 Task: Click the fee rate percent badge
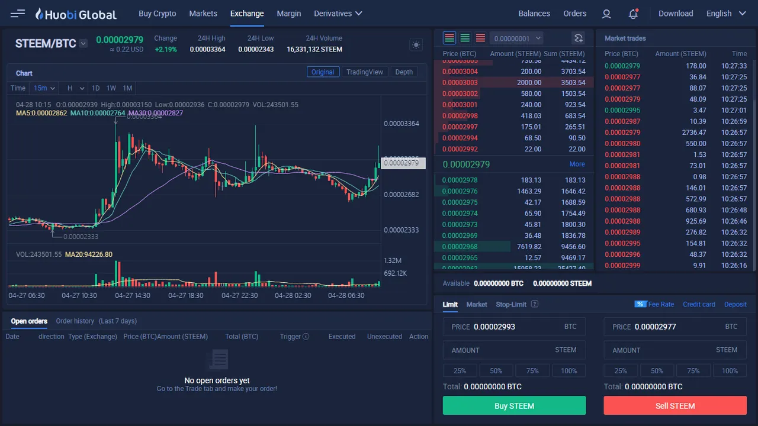click(640, 304)
